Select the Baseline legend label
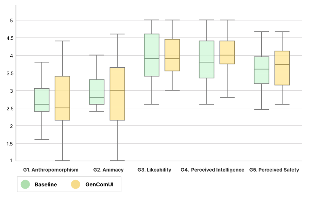Image resolution: width=311 pixels, height=200 pixels. [46, 185]
